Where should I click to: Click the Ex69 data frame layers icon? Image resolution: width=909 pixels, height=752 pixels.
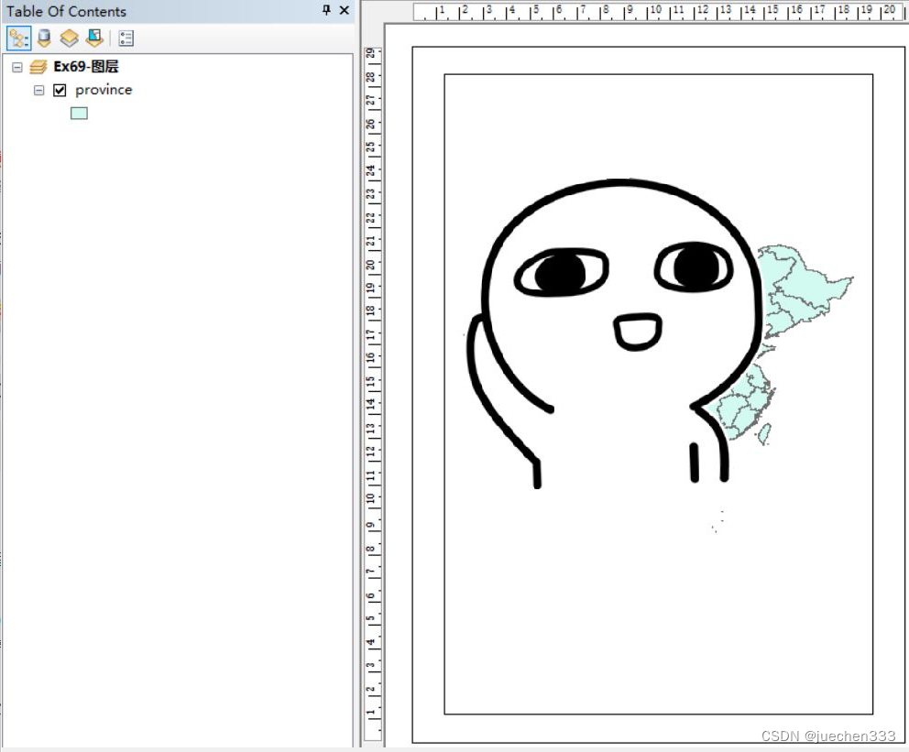(38, 67)
